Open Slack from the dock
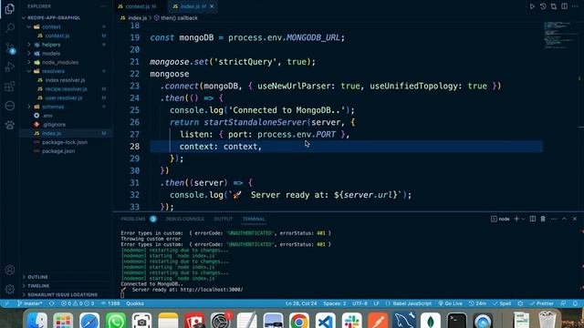 point(352,321)
